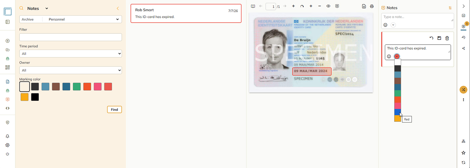Viewport: 470px width, 168px height.
Task: Open the settings gear icon
Action: click(8, 145)
